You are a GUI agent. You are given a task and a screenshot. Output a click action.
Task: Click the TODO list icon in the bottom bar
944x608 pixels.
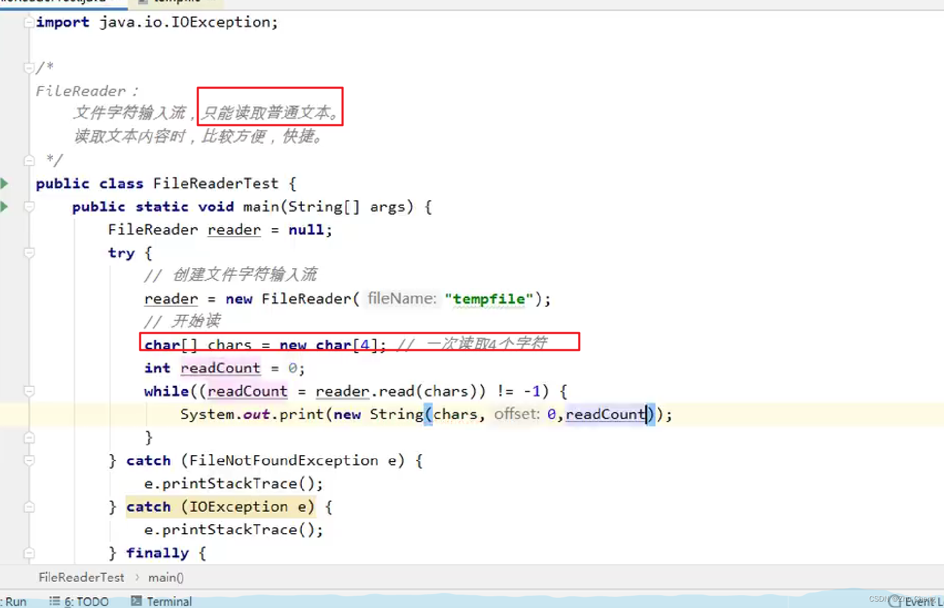coord(54,601)
